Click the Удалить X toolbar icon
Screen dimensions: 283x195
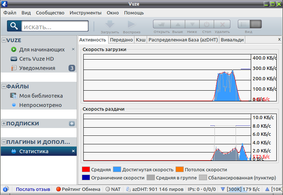click(x=222, y=24)
